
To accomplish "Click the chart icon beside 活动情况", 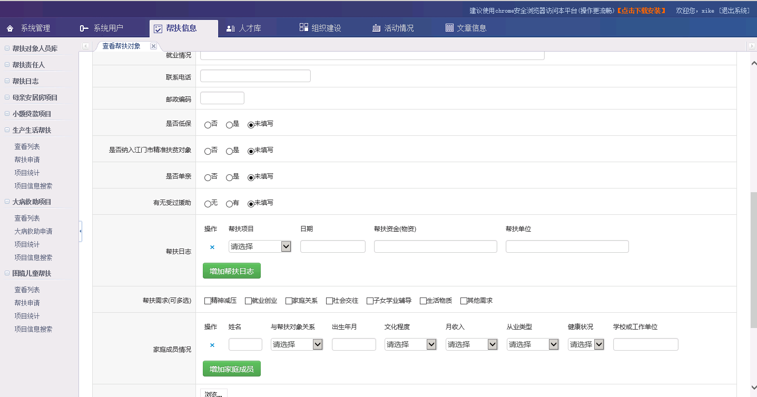I will click(376, 28).
